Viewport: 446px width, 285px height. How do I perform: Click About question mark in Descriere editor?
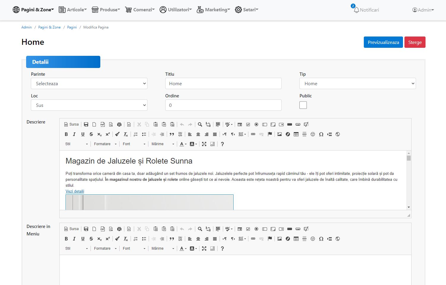pyautogui.click(x=222, y=144)
